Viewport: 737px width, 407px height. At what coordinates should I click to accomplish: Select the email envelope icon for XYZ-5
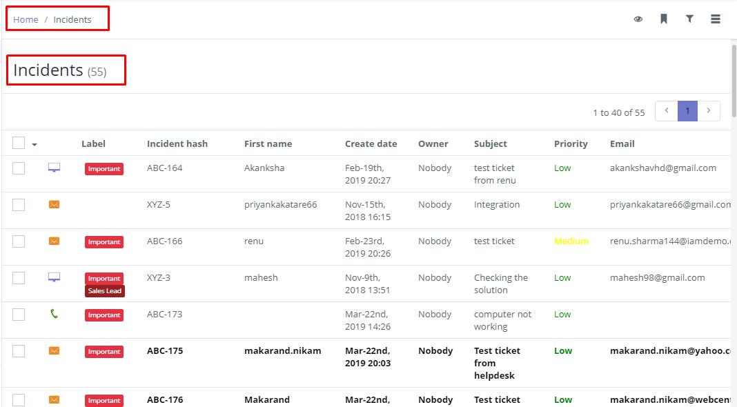point(54,205)
